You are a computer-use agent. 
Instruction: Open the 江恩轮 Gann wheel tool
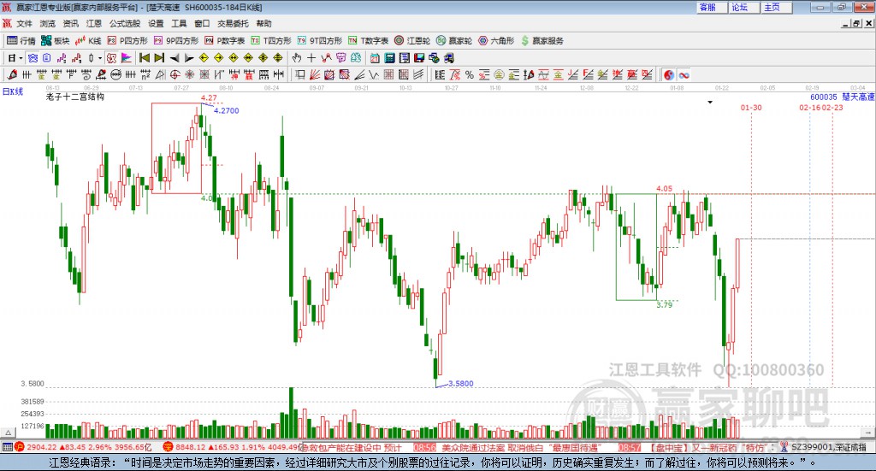[412, 41]
